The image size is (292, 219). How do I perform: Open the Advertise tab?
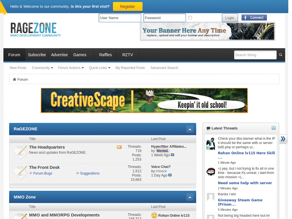pos(59,55)
